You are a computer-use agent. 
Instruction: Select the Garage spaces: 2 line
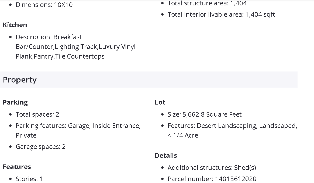(40, 147)
